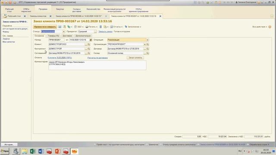Open the Заполнение fill menu
The image size is (276, 155).
(133, 27)
